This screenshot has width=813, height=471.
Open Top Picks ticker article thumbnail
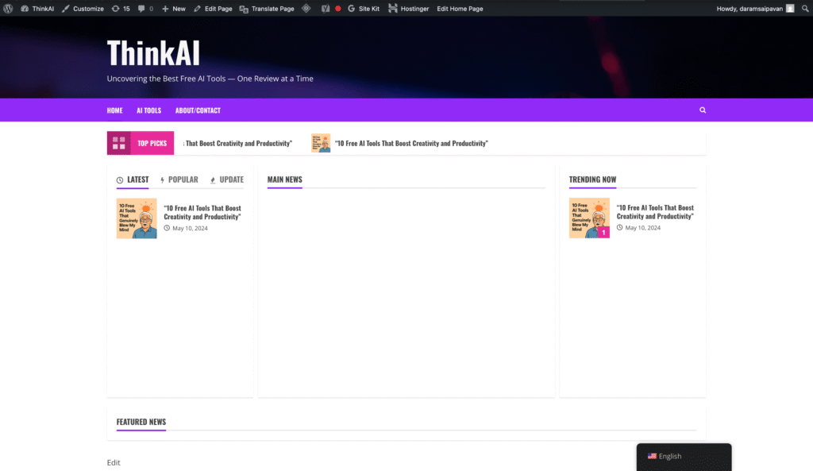321,143
